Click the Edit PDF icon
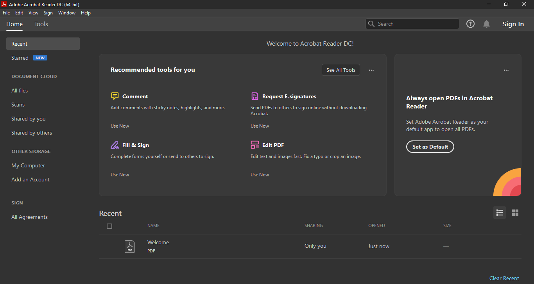534x284 pixels. click(x=254, y=145)
